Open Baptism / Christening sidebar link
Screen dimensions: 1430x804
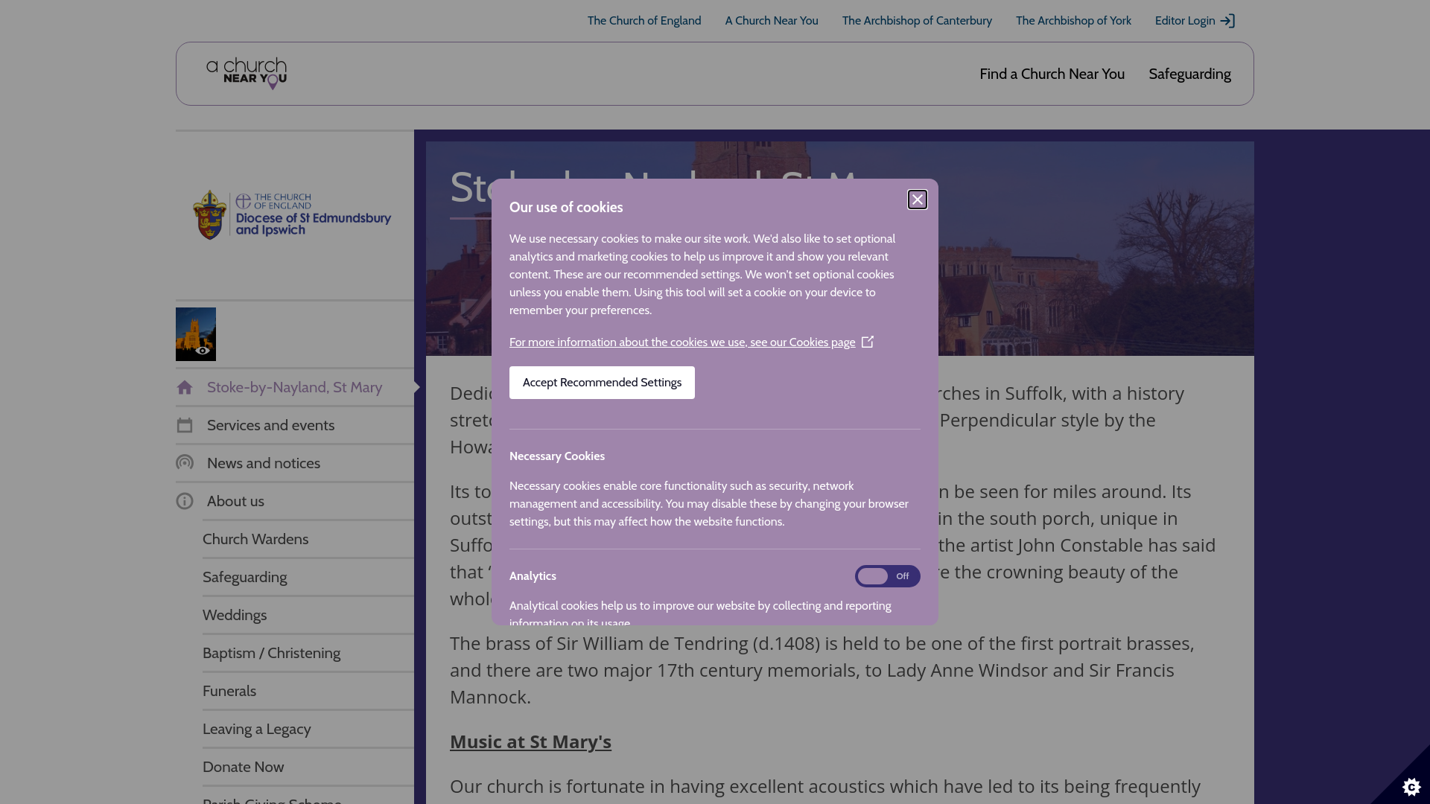coord(271,653)
